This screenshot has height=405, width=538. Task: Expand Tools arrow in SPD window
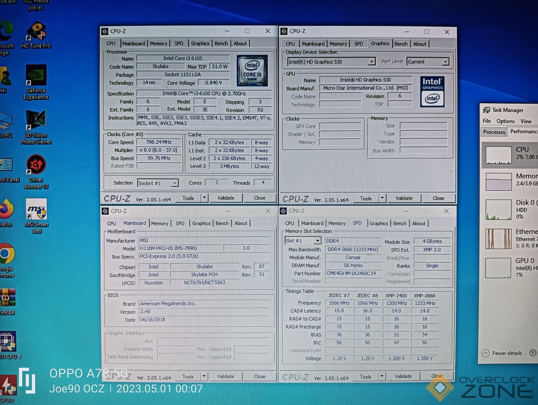coord(382,376)
